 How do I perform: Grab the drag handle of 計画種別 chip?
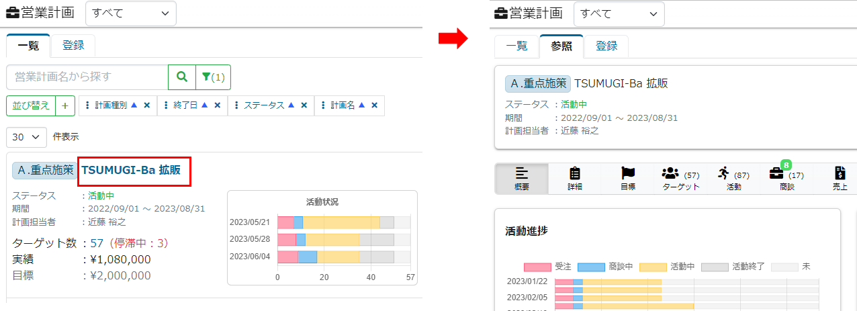click(x=88, y=105)
